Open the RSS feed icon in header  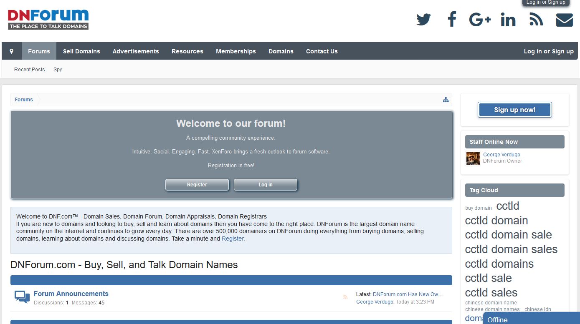coord(536,20)
